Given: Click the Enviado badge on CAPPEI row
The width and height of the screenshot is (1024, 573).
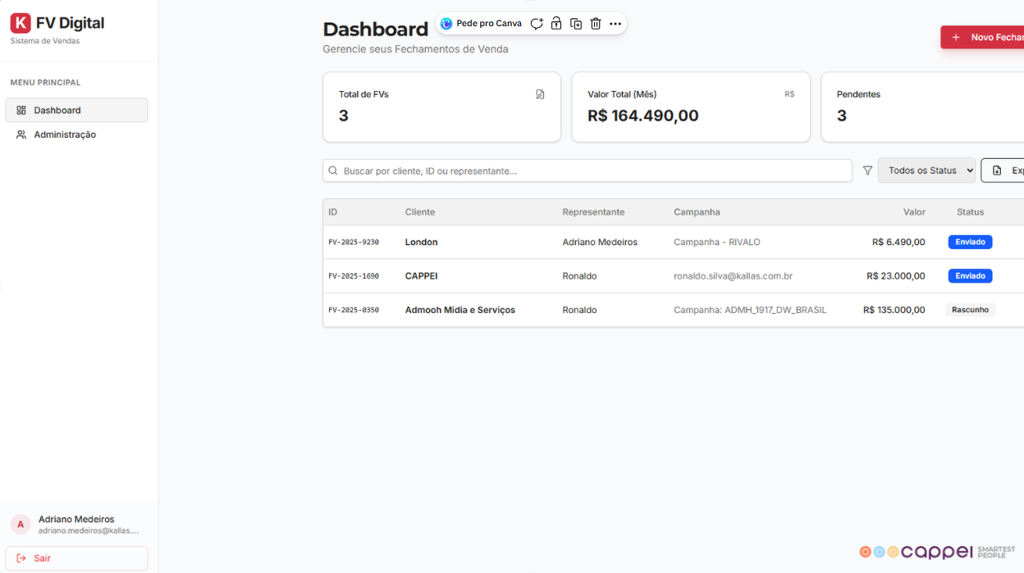Looking at the screenshot, I should tap(970, 276).
